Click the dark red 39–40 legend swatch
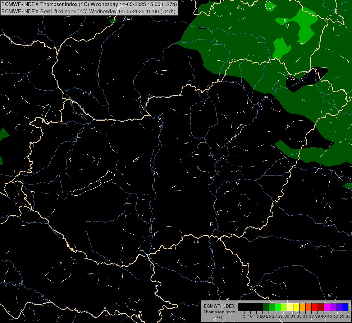Image resolution: width=352 pixels, height=323 pixels. (321, 307)
